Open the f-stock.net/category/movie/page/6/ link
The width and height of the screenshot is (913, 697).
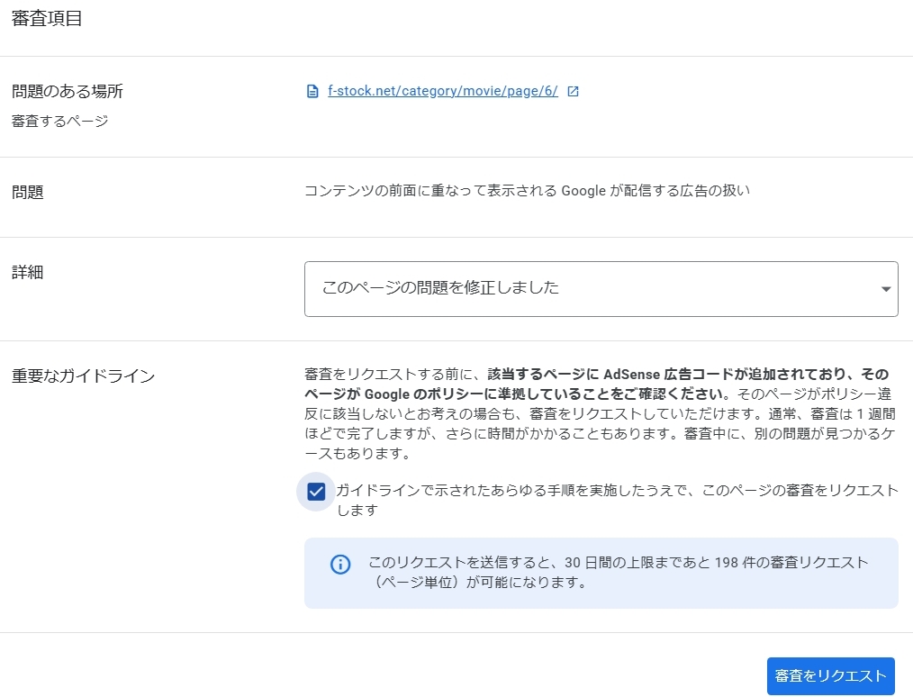coord(443,91)
